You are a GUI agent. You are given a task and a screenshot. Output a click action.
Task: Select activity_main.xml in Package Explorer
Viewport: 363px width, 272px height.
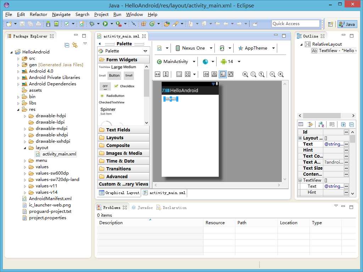[56, 154]
